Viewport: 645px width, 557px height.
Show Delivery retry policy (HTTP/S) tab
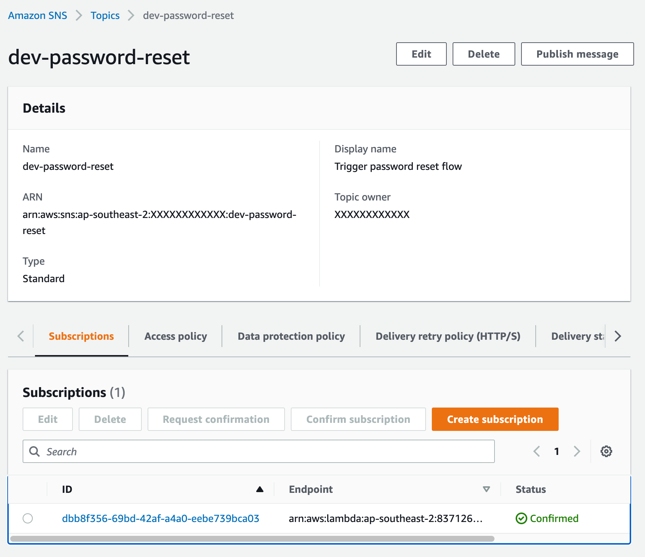pos(448,336)
